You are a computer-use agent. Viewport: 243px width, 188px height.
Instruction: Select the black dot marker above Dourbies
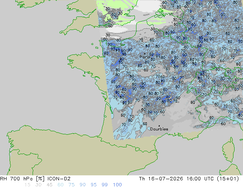tap(159, 126)
